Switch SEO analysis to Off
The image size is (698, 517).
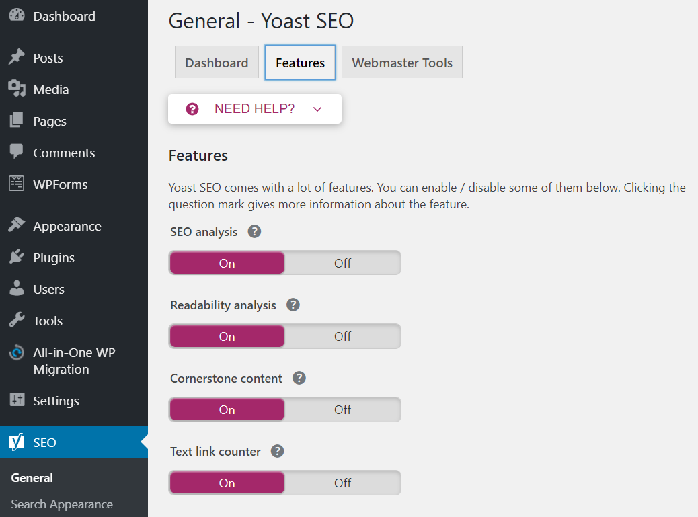click(342, 263)
